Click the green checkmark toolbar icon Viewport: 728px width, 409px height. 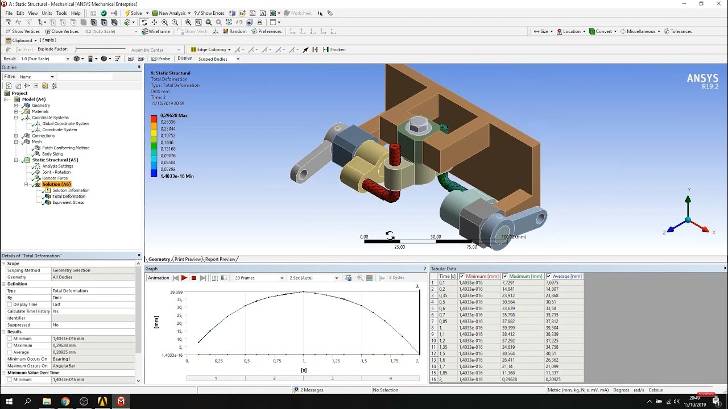104,13
